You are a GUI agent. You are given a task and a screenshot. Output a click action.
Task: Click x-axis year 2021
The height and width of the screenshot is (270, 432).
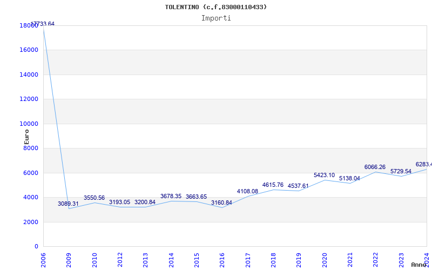click(350, 260)
